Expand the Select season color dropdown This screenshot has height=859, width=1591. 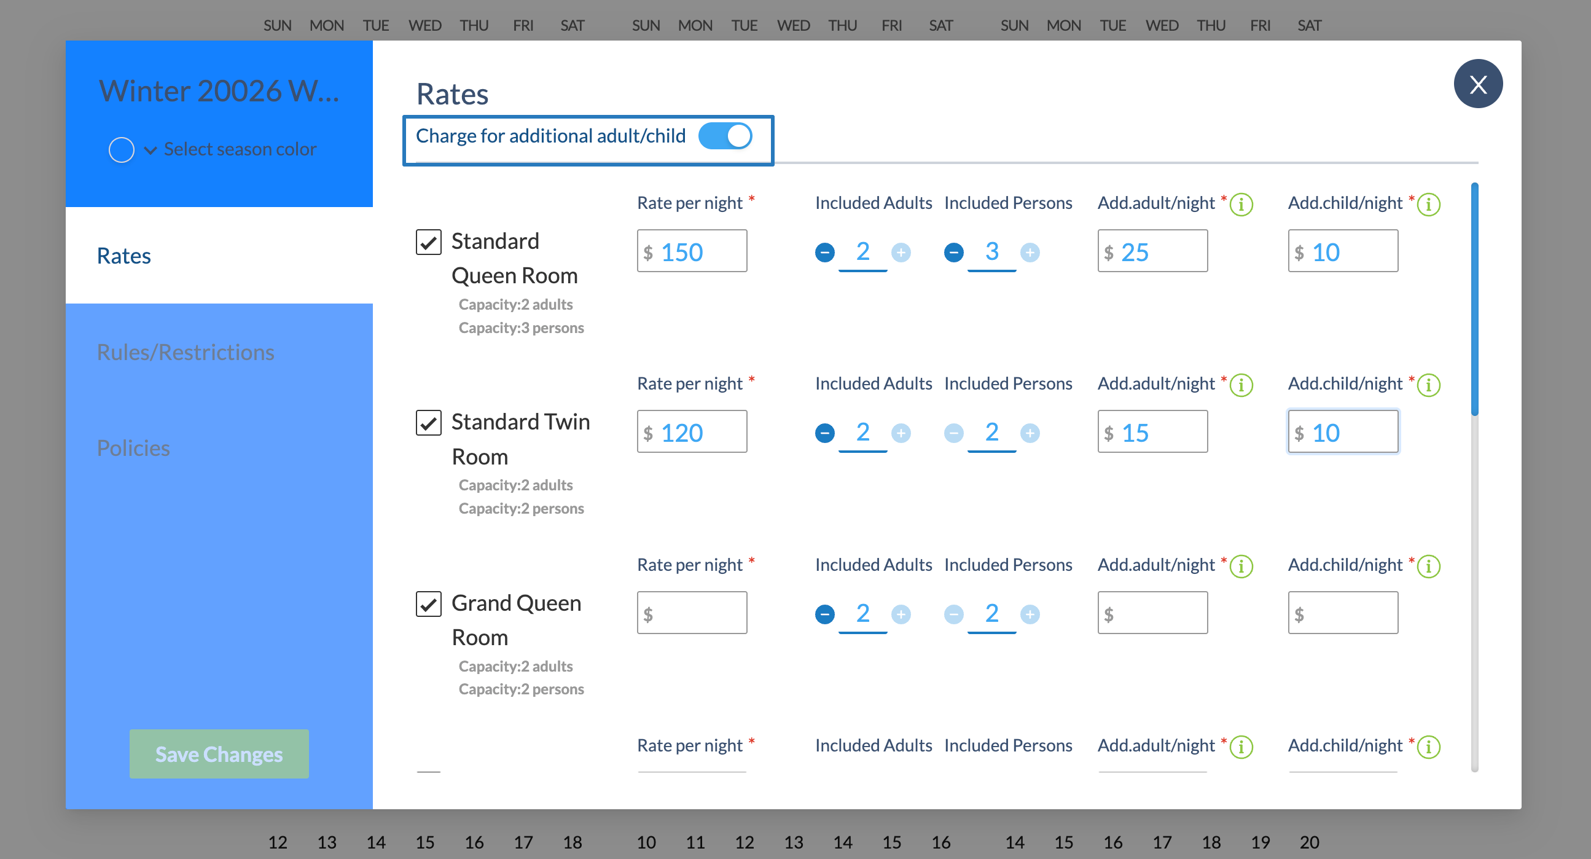(150, 149)
